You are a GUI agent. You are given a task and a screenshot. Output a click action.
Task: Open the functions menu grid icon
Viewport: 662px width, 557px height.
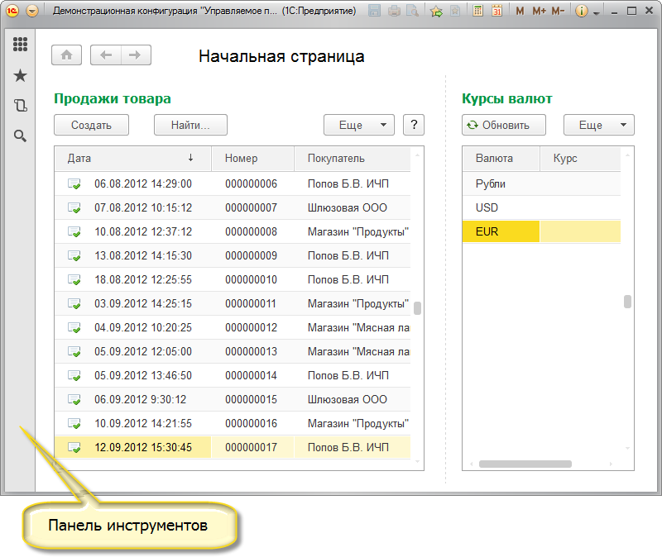(x=20, y=45)
